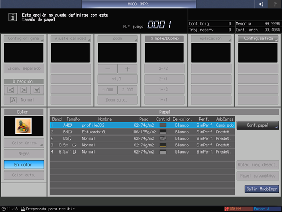Click Cant. arch. 99.406% readout
Viewport: 282px width, 212px height.
click(x=258, y=30)
